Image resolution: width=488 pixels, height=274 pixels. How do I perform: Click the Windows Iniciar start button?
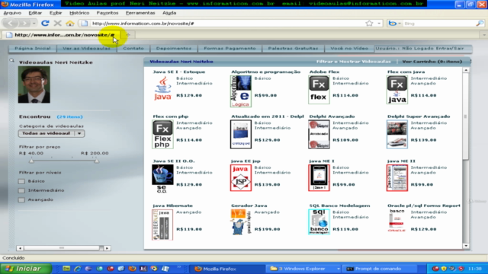tap(26, 269)
